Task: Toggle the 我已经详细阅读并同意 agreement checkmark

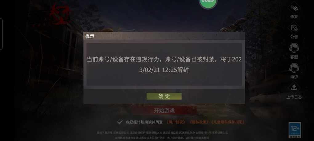Action: (120, 122)
